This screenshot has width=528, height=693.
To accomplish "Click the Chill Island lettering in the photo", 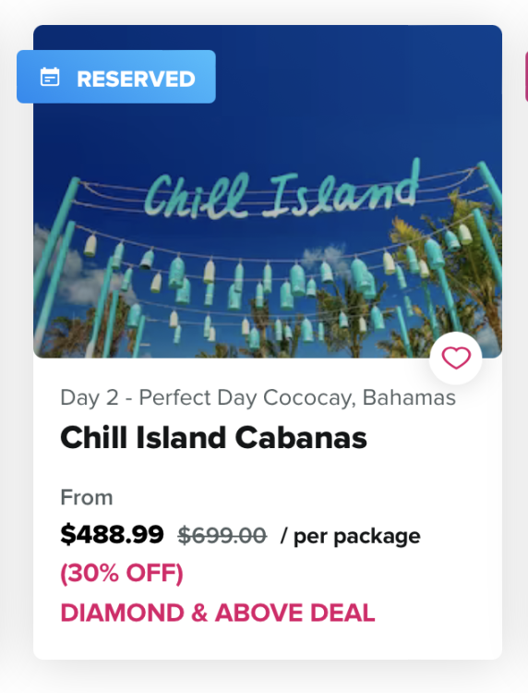I will point(282,193).
